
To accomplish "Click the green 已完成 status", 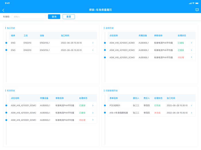I will (x=157, y=105).
